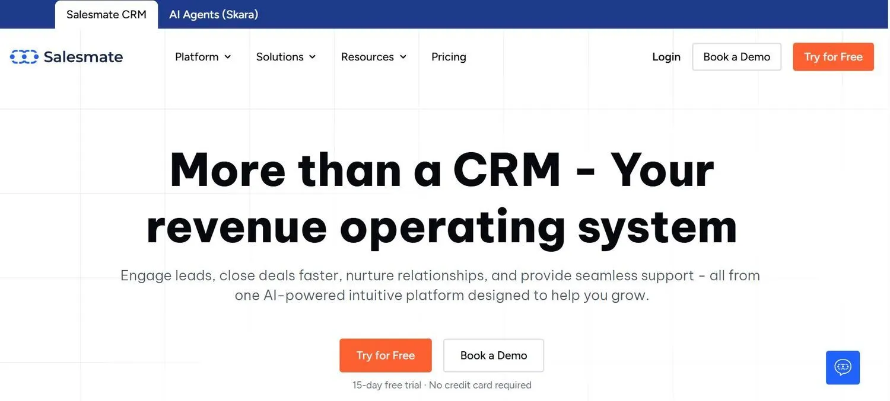Open the Pricing page
The image size is (890, 401).
(x=449, y=57)
